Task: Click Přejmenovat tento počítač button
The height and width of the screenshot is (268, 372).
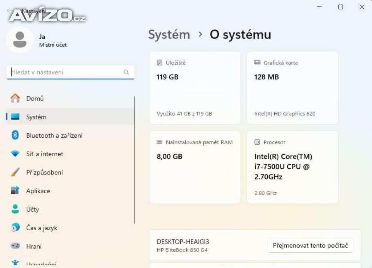Action: point(310,245)
